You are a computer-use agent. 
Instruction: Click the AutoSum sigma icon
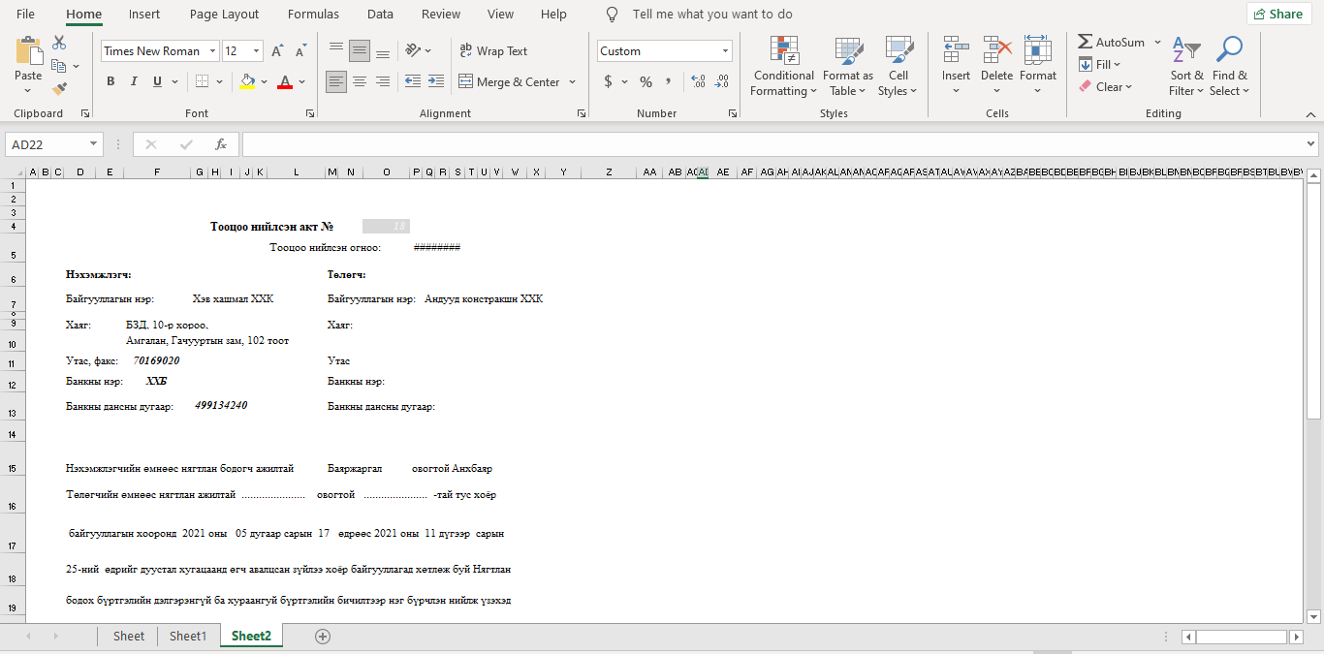tap(1086, 43)
